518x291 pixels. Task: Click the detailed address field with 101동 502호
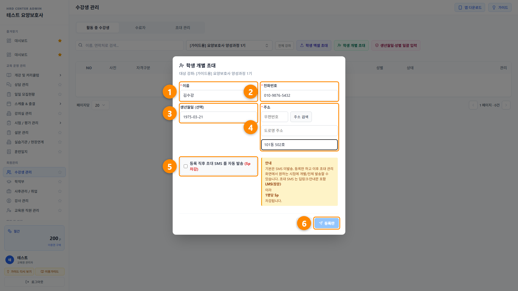[299, 145]
